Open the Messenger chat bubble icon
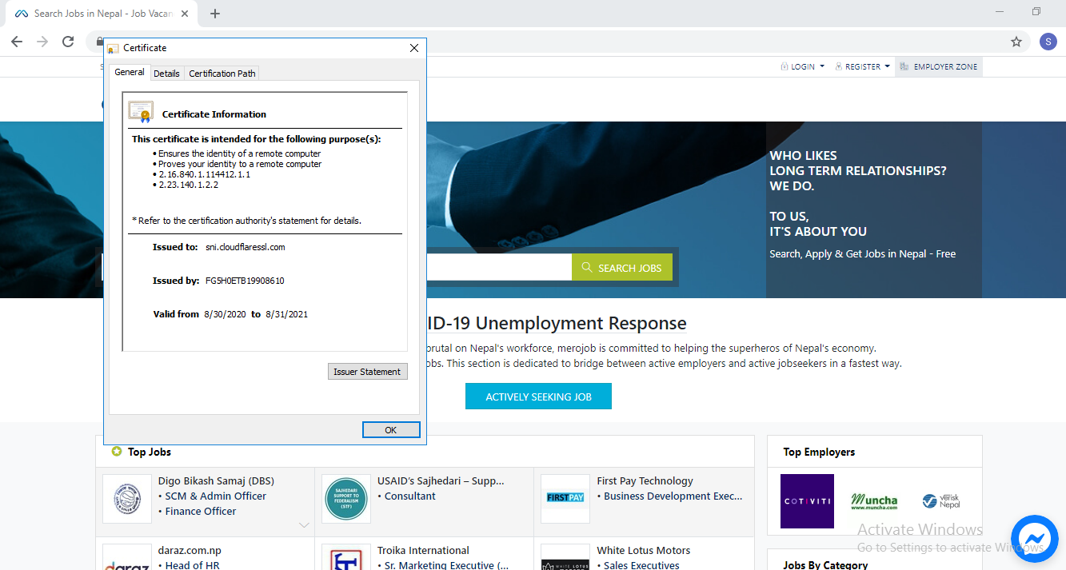The height and width of the screenshot is (570, 1066). pyautogui.click(x=1035, y=539)
